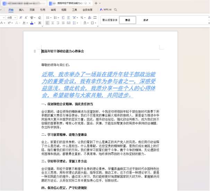Click the search magnifier icon
This screenshot has height=191, width=210.
point(116,10)
